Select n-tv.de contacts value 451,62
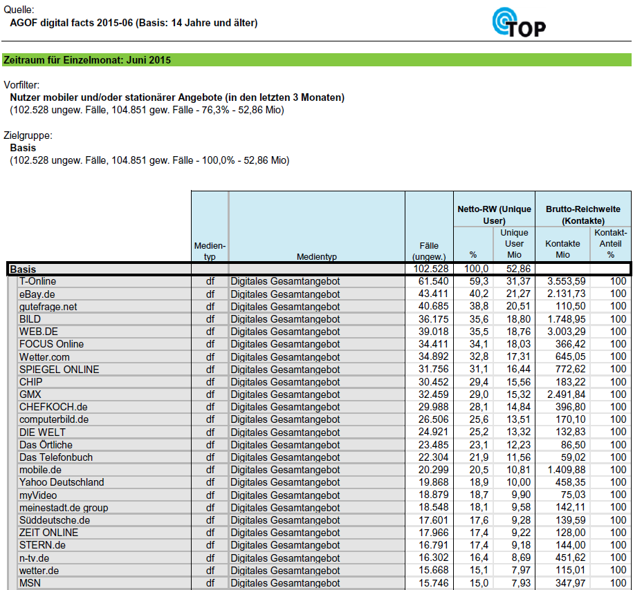This screenshot has width=633, height=590. point(570,558)
